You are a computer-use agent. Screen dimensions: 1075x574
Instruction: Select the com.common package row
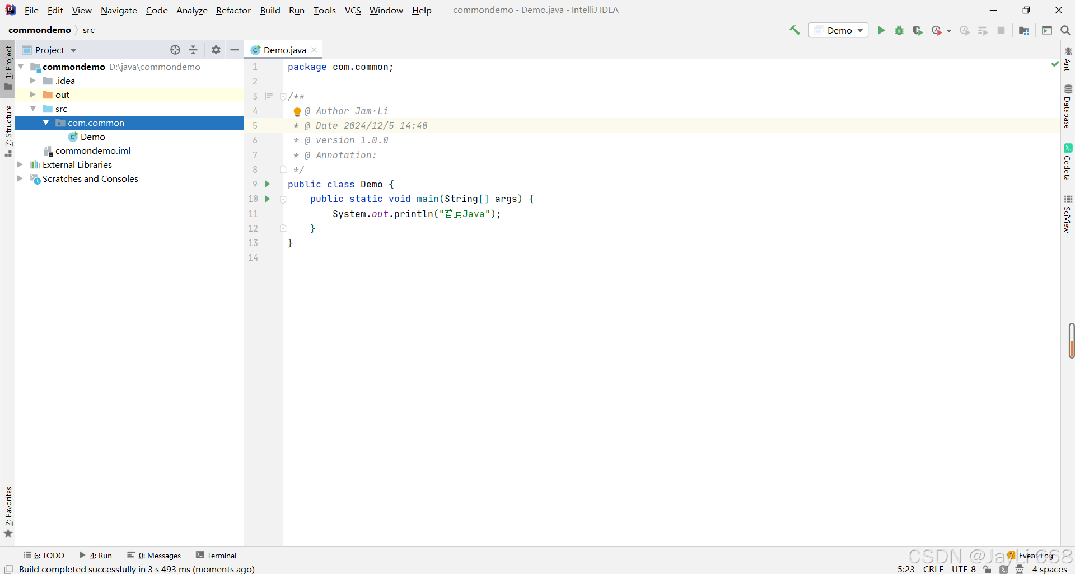(x=129, y=123)
